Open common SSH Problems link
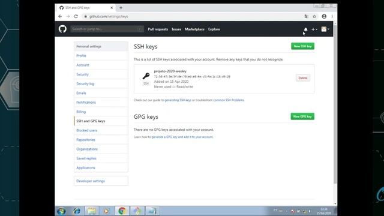This screenshot has height=216, width=384. point(229,100)
